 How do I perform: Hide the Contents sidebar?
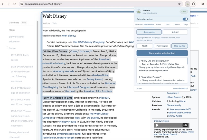click(24, 22)
